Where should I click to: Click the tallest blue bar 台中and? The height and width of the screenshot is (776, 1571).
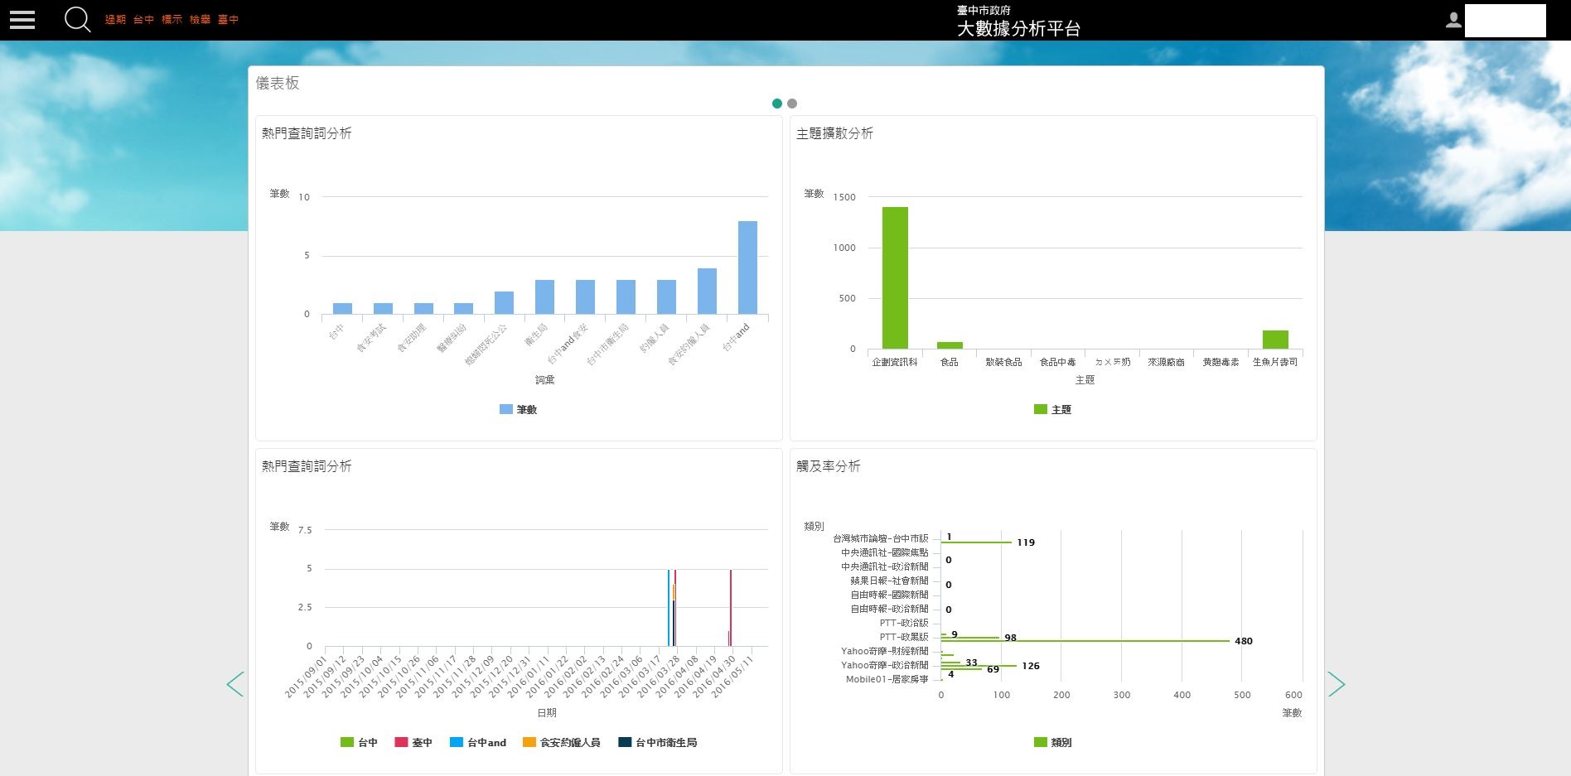747,268
